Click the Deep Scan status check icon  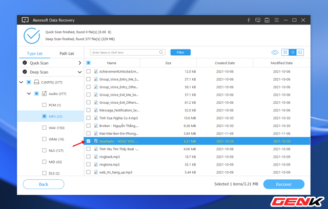click(x=25, y=72)
